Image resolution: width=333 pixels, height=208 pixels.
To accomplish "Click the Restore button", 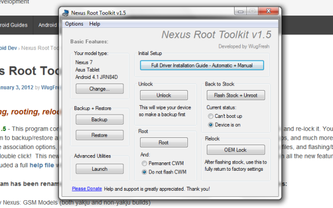I will pos(100,135).
